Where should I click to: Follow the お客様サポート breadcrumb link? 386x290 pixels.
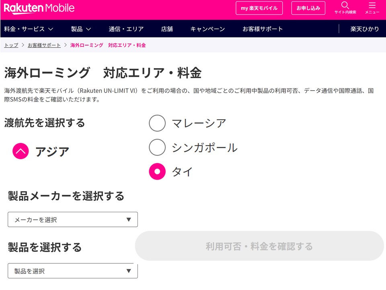(44, 45)
